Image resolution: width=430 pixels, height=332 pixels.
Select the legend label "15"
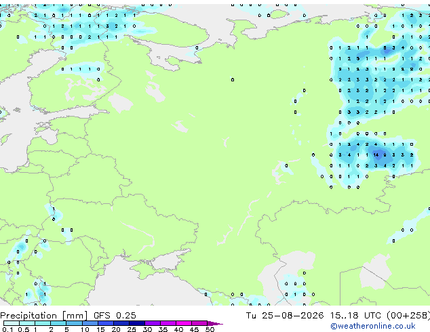(100, 329)
